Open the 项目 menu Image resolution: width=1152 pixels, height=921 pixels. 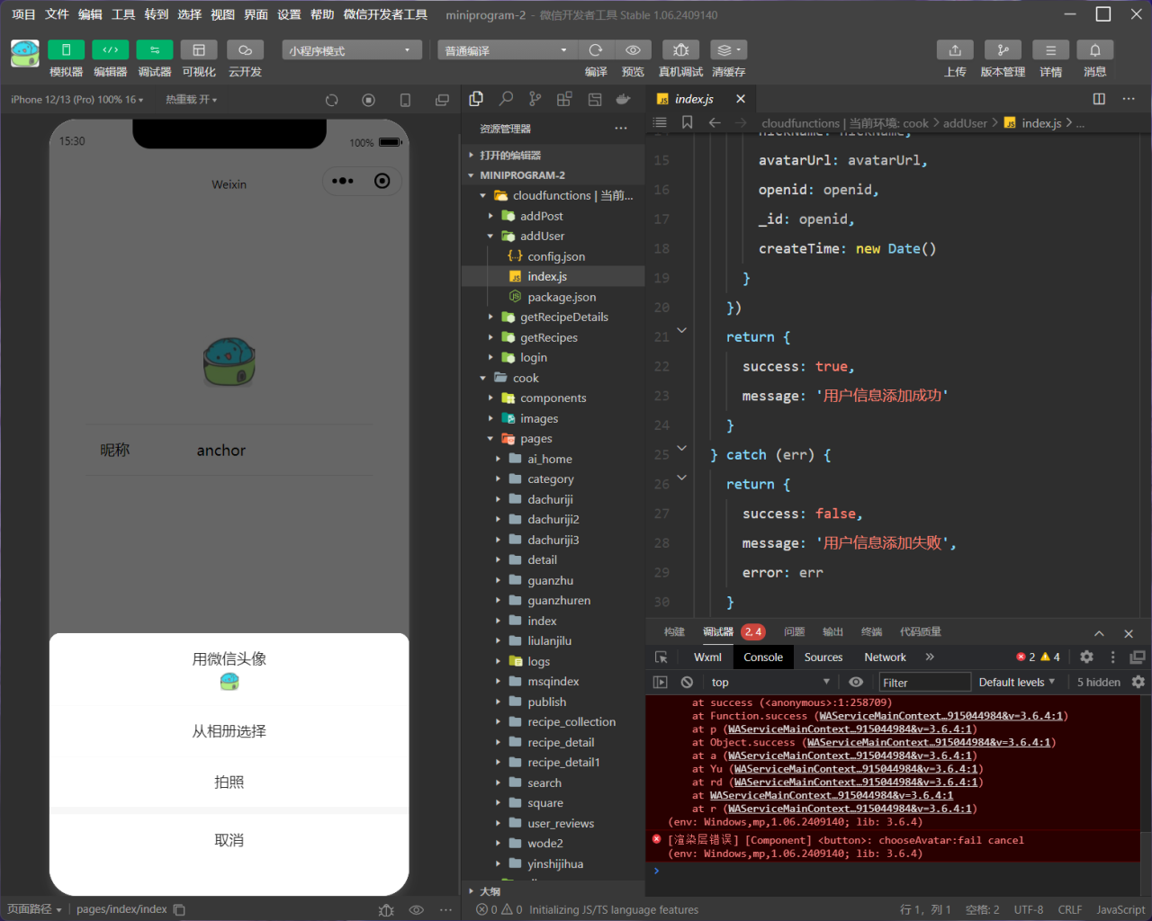[23, 14]
